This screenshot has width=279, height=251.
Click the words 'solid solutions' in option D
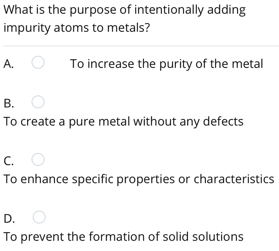coord(203,237)
